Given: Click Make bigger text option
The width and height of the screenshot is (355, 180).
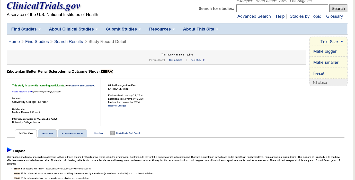Looking at the screenshot, I should point(325,51).
